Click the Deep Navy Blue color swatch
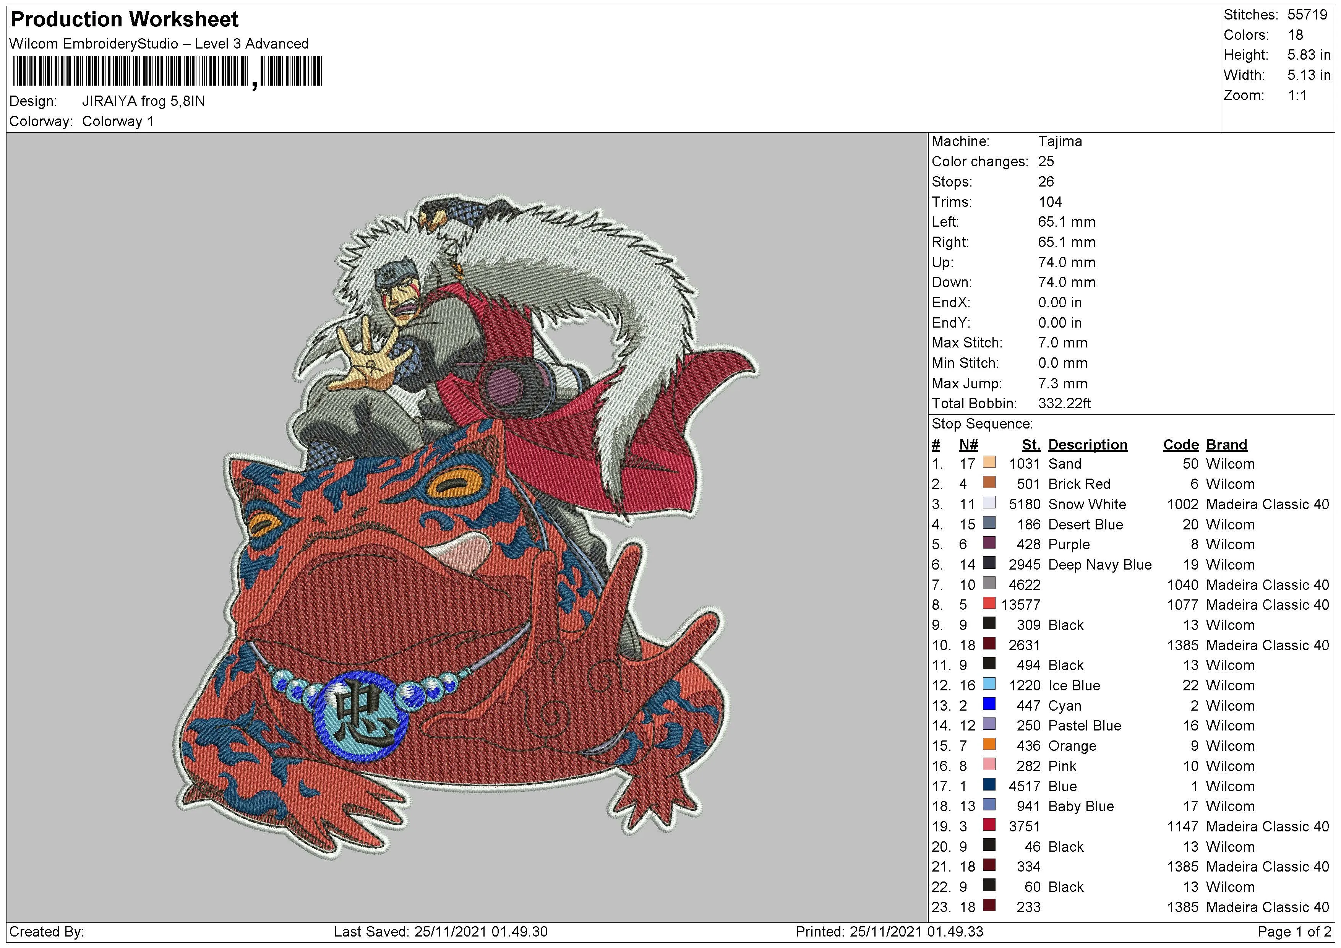Image resolution: width=1341 pixels, height=948 pixels. (989, 563)
